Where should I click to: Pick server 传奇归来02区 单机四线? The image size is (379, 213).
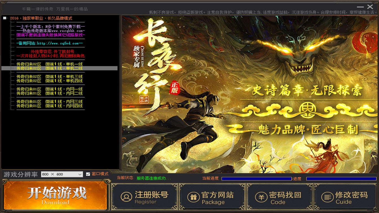[49, 81]
